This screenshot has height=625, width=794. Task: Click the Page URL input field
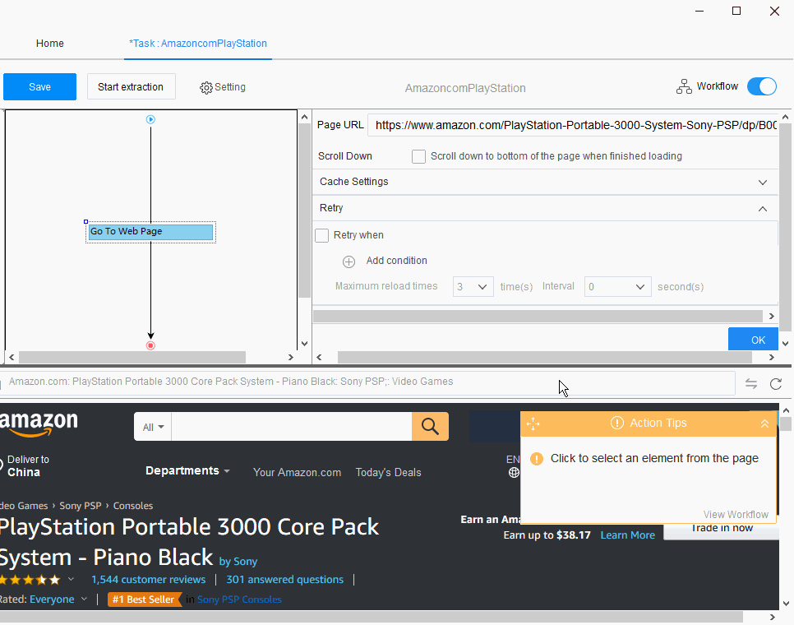573,125
